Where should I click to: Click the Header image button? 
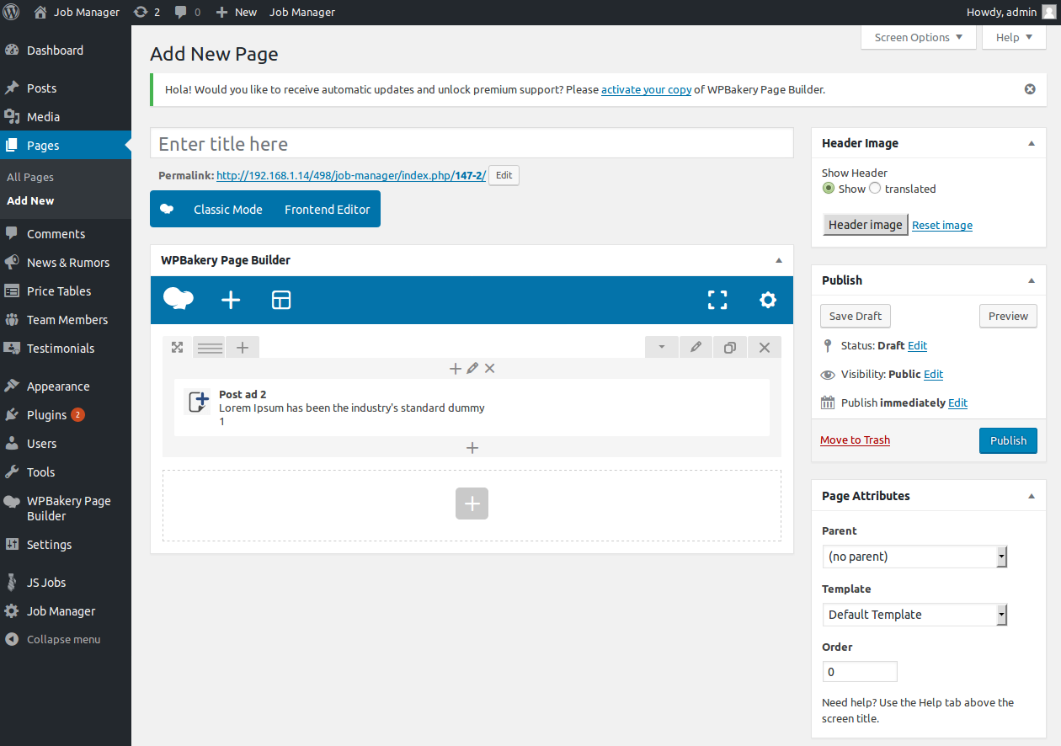tap(866, 225)
